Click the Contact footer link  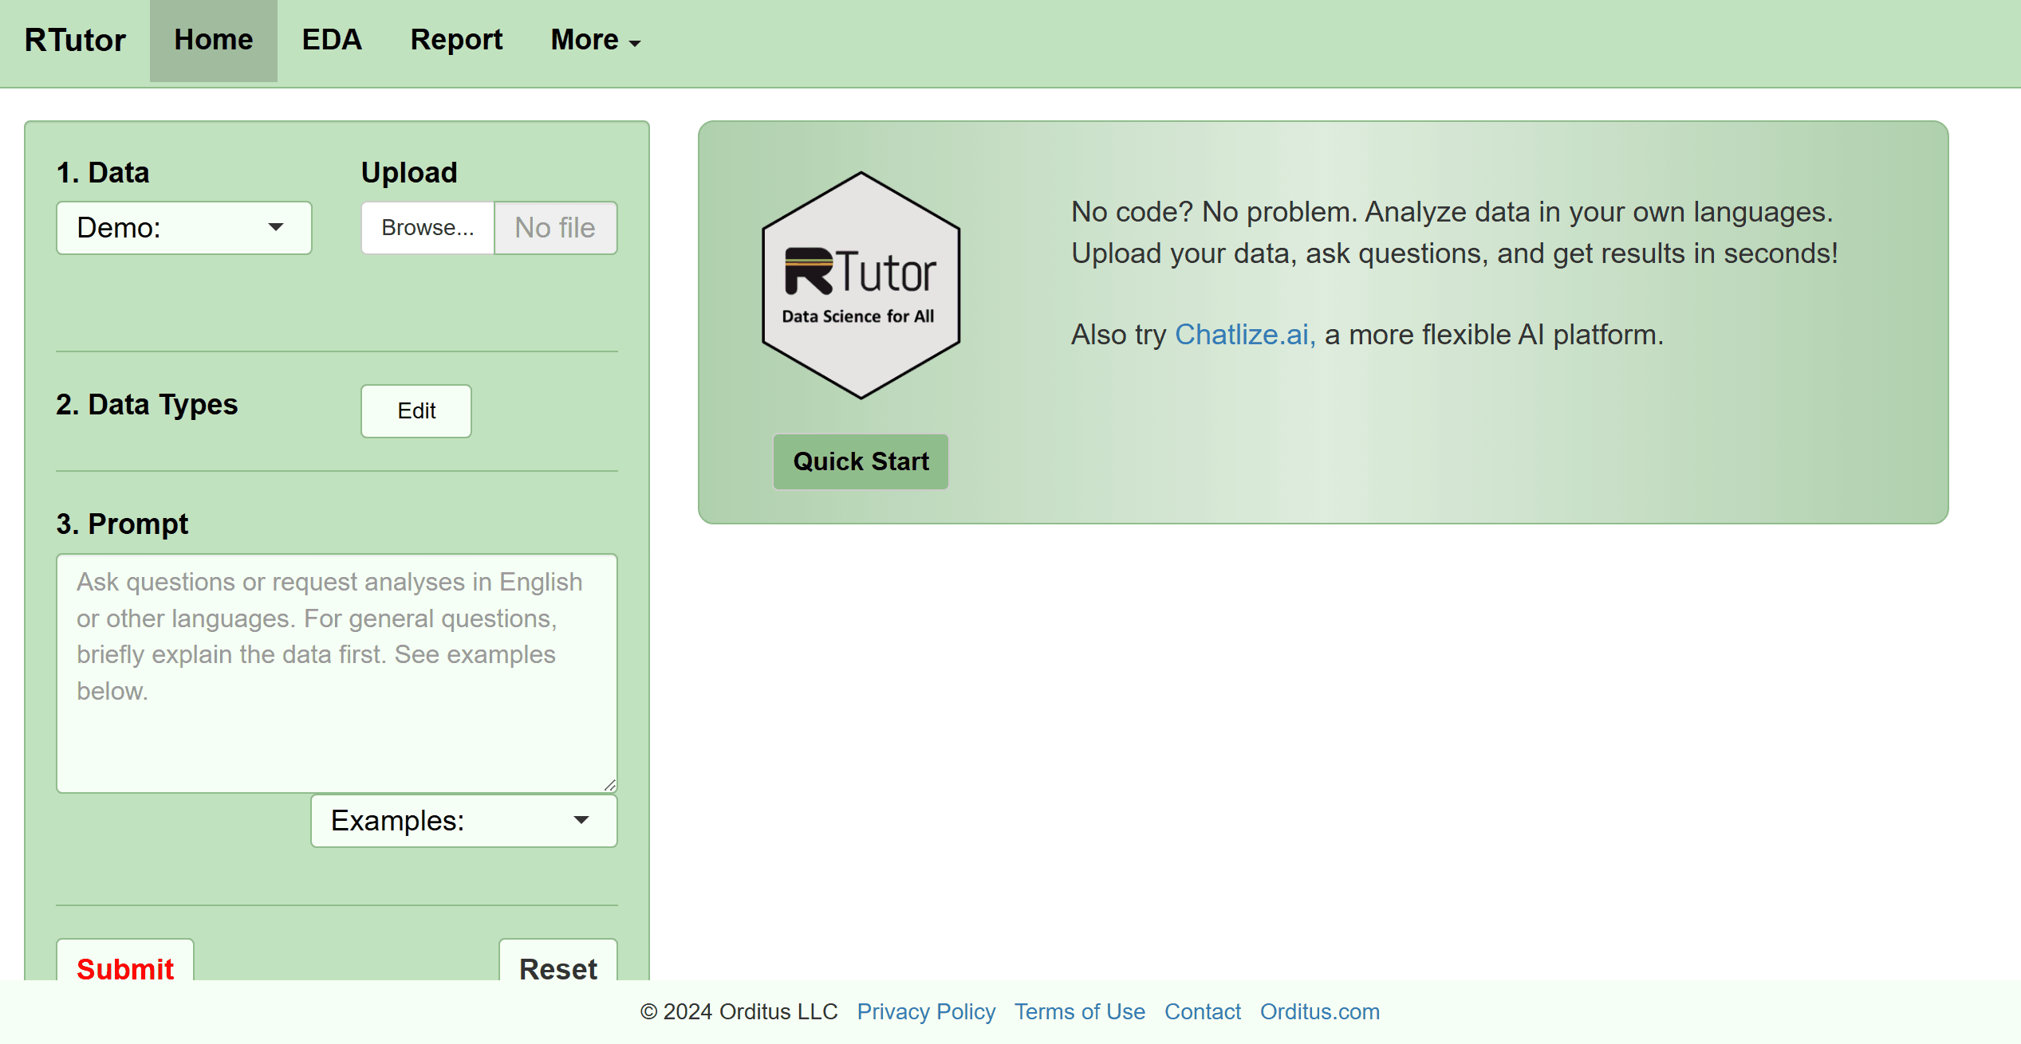[x=1202, y=1011]
